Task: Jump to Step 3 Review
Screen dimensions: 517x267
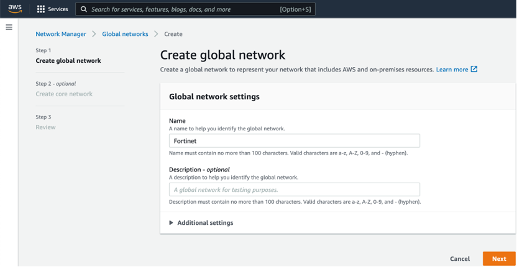Action: coord(45,127)
